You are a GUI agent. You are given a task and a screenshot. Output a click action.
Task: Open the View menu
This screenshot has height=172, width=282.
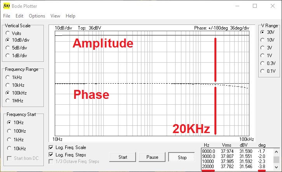[55, 16]
